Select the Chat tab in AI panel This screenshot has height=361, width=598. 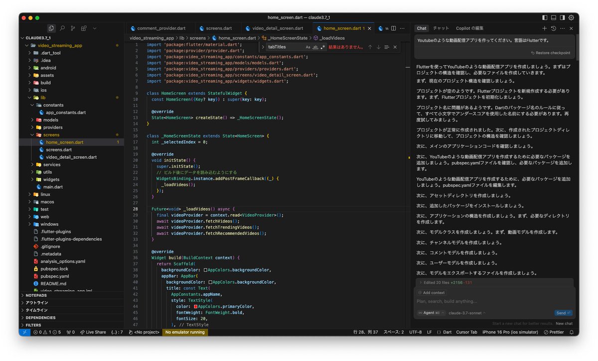tap(422, 28)
